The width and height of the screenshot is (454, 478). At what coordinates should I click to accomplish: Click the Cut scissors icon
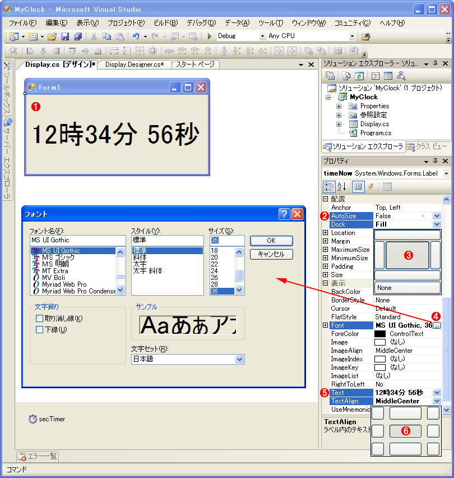coord(94,36)
